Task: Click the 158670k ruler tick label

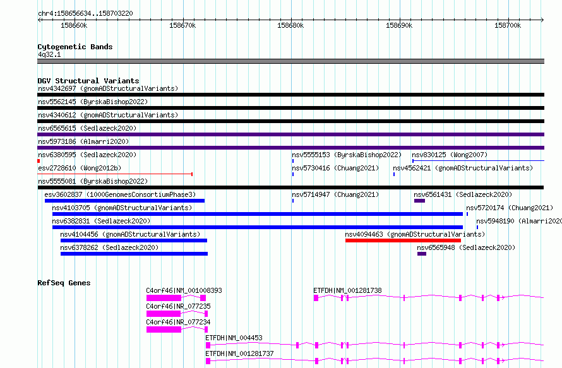Action: [x=182, y=25]
